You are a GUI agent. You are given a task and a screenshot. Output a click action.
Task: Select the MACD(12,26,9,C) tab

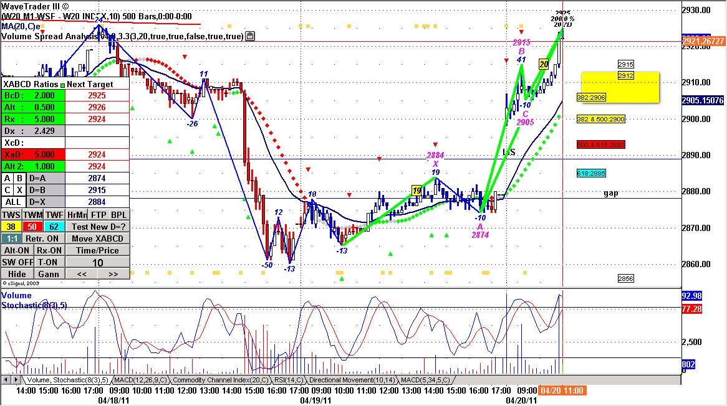[x=137, y=380]
